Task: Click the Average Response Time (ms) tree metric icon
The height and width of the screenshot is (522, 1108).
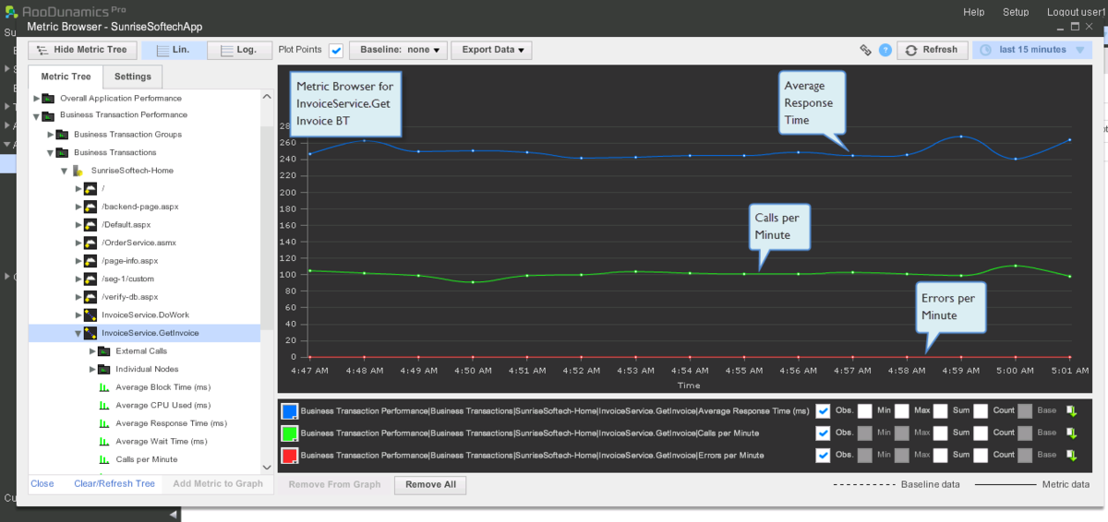Action: point(104,423)
